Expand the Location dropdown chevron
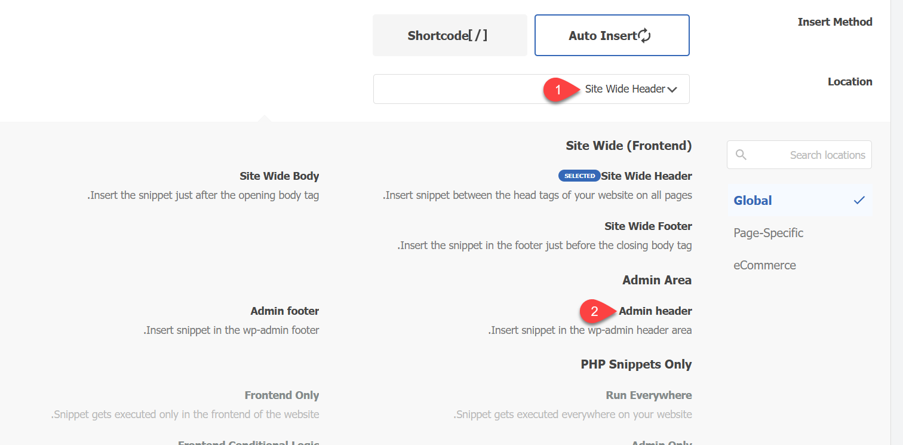The height and width of the screenshot is (445, 903). point(672,90)
